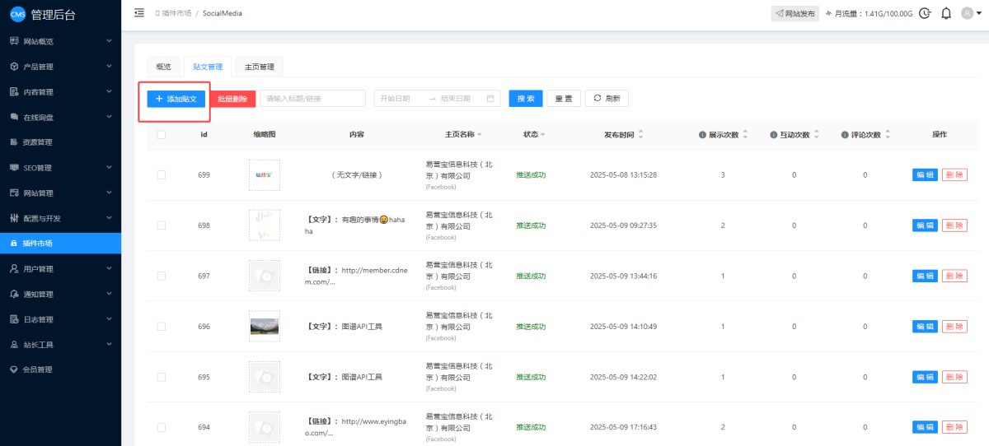Sort the table by 发布时间

[x=641, y=134]
